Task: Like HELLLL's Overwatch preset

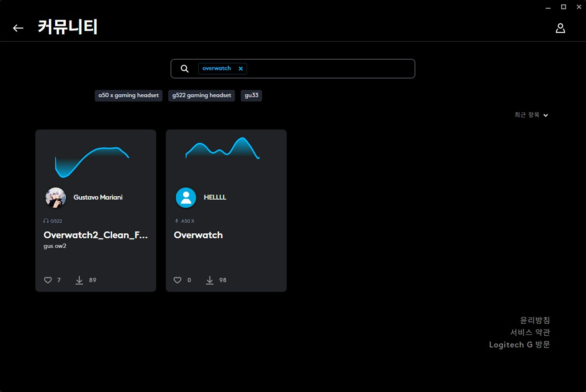Action: pos(178,280)
